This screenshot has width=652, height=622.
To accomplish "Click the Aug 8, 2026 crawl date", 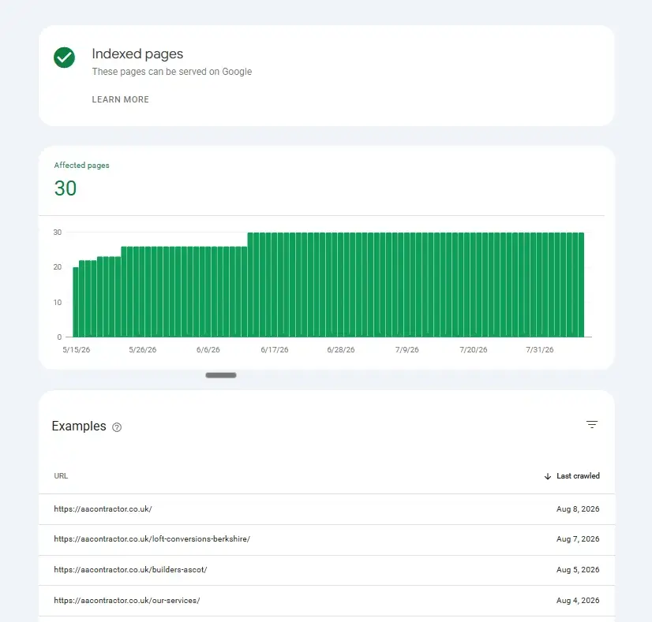I will (578, 509).
